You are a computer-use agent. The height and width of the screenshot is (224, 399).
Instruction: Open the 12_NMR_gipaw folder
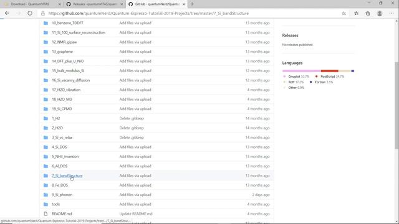(64, 42)
